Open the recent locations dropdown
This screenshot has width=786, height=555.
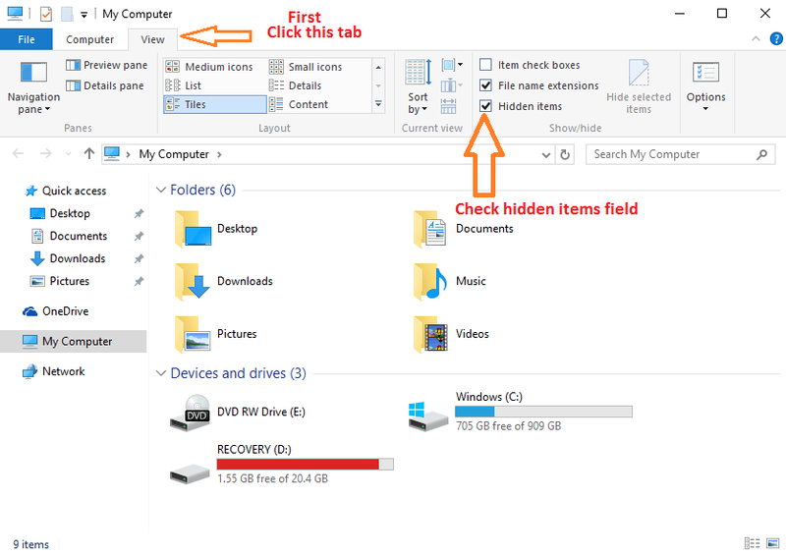coord(68,154)
